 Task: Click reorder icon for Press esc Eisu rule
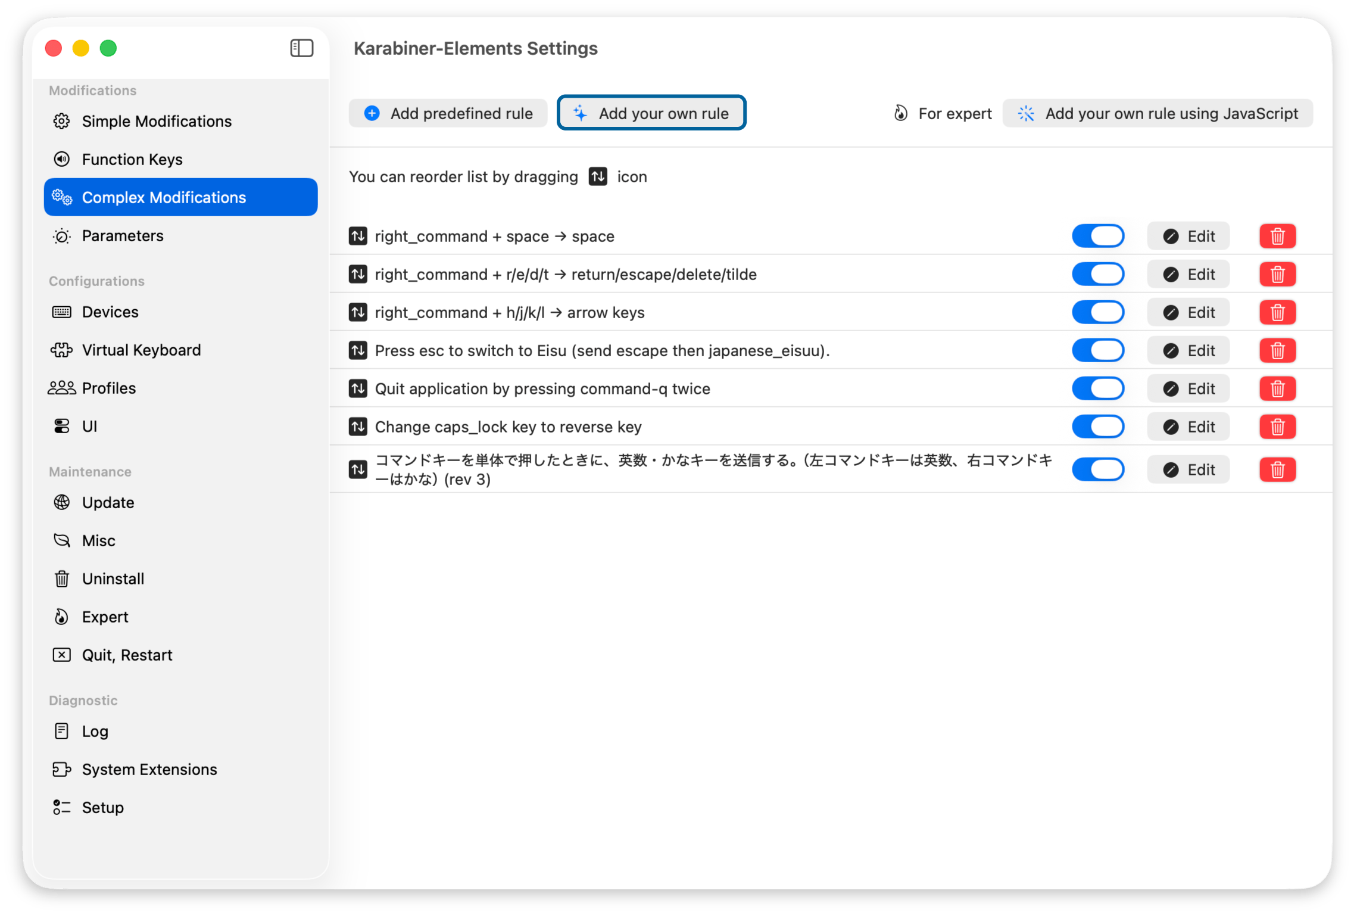tap(358, 350)
